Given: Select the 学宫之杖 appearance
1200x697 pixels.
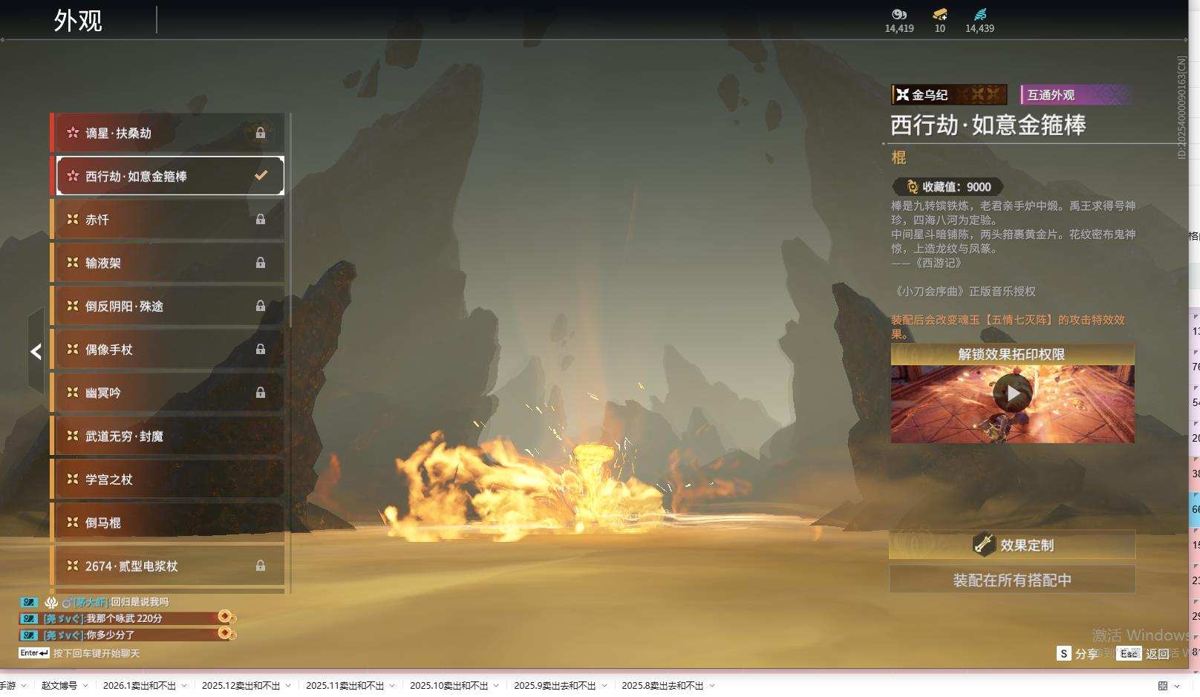Looking at the screenshot, I should 168,479.
